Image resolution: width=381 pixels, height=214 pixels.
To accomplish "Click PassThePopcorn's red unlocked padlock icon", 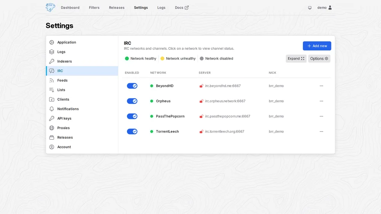I will 201,116.
